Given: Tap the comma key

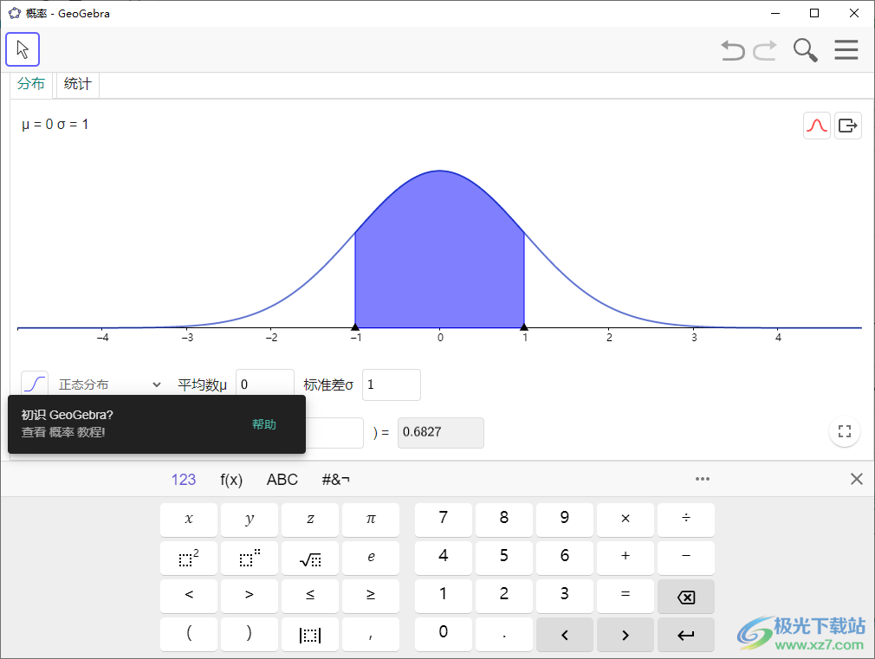Looking at the screenshot, I should point(371,635).
